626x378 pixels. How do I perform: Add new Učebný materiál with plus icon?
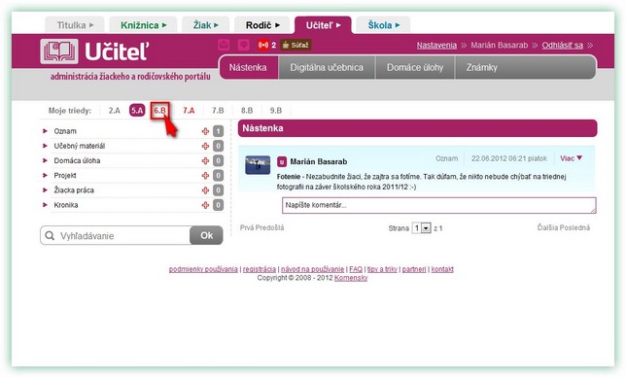coord(205,146)
